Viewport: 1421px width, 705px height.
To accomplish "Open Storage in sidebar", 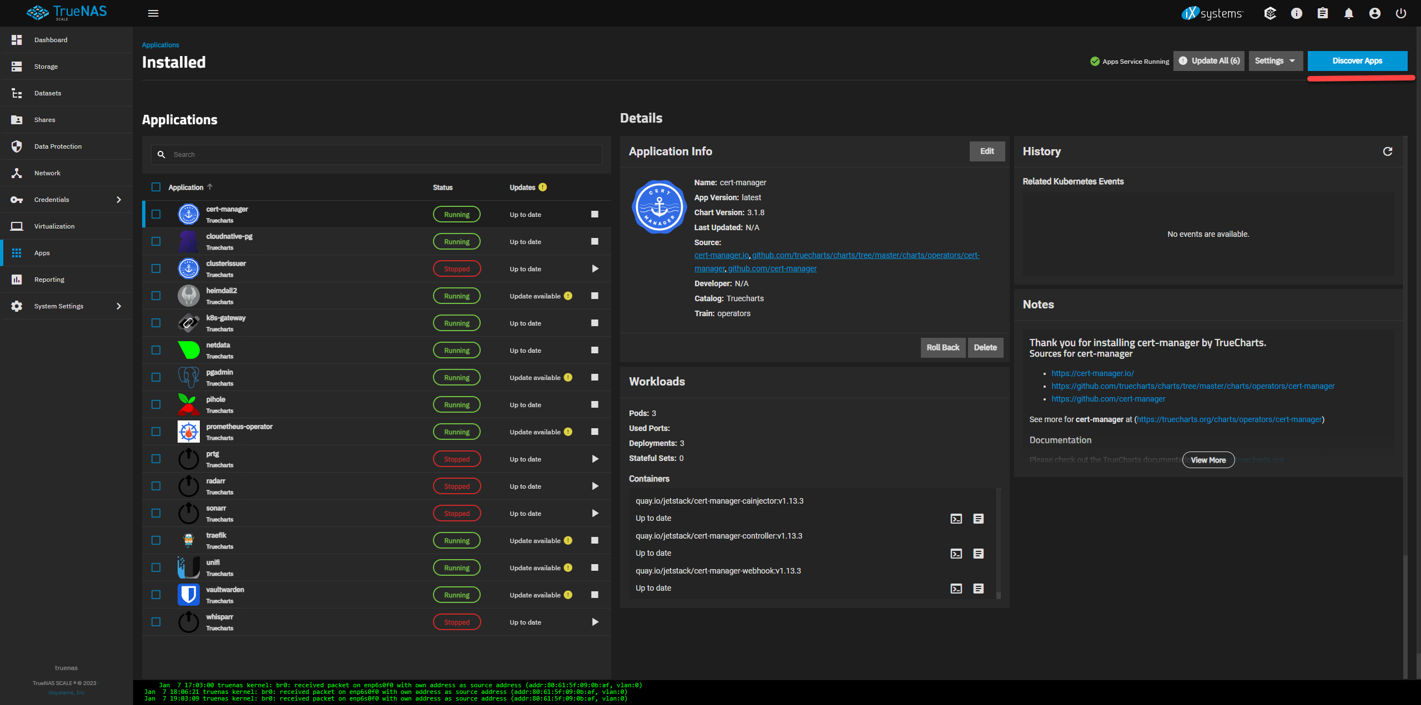I will 67,67.
